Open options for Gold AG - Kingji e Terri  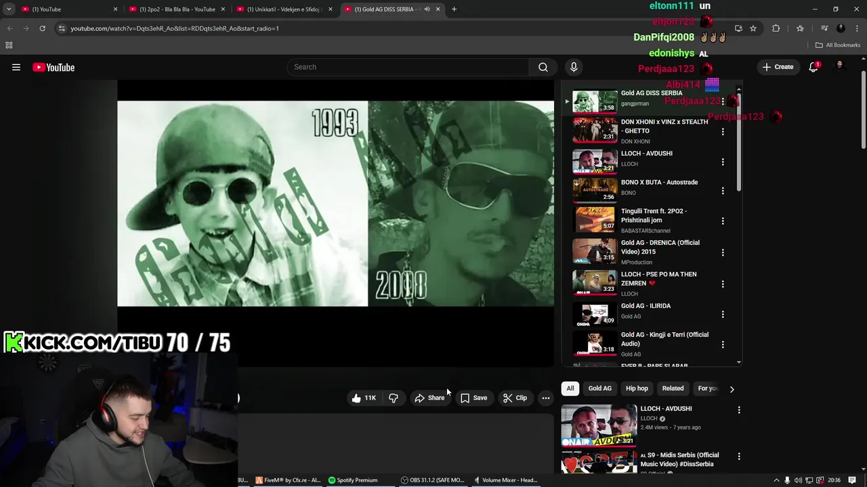tap(723, 344)
